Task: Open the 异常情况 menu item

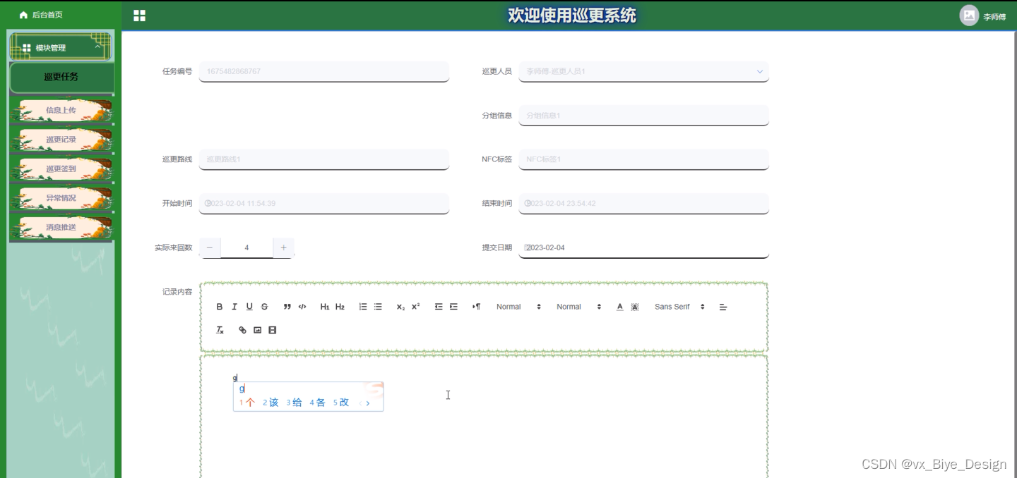Action: [61, 198]
